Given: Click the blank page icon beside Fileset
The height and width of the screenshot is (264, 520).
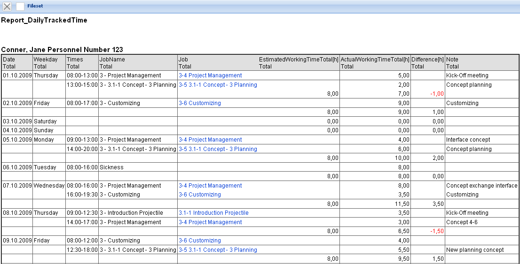Looking at the screenshot, I should click(20, 7).
